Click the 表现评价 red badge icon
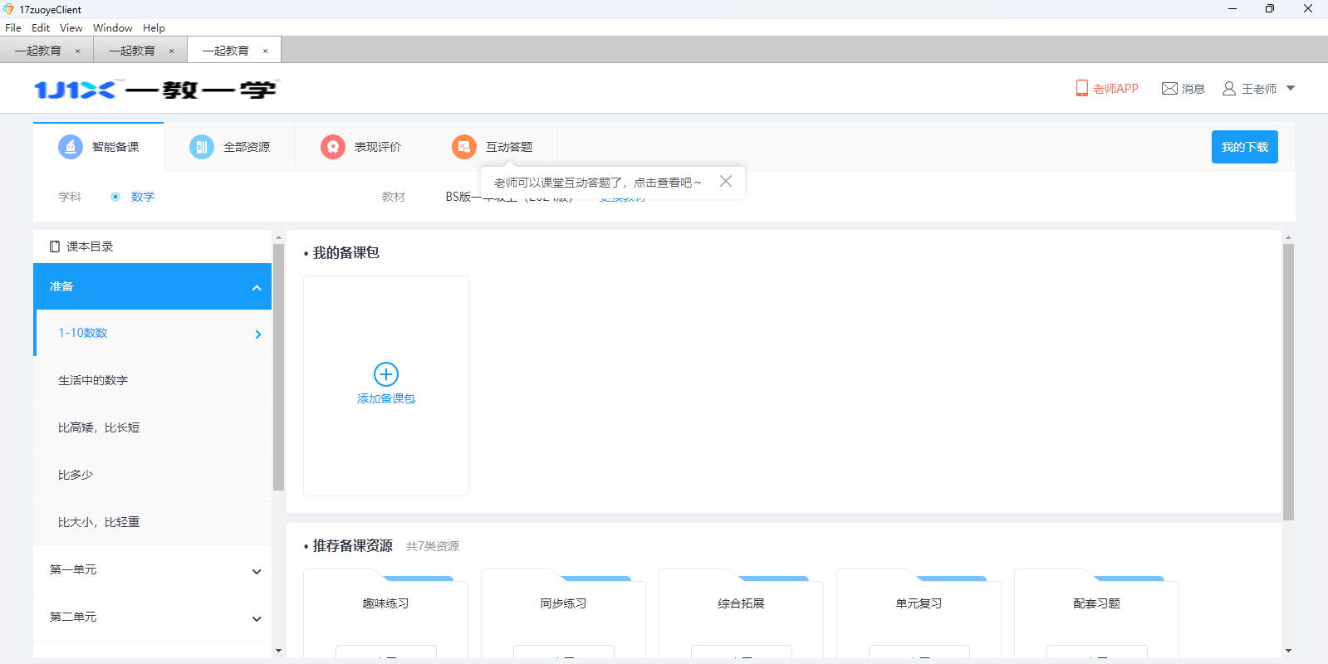This screenshot has width=1328, height=664. [333, 147]
